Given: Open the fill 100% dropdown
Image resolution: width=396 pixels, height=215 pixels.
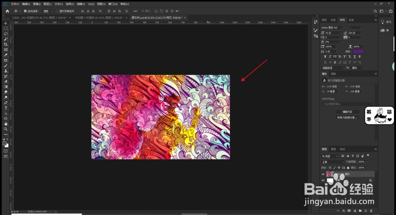Looking at the screenshot, I should (367, 168).
